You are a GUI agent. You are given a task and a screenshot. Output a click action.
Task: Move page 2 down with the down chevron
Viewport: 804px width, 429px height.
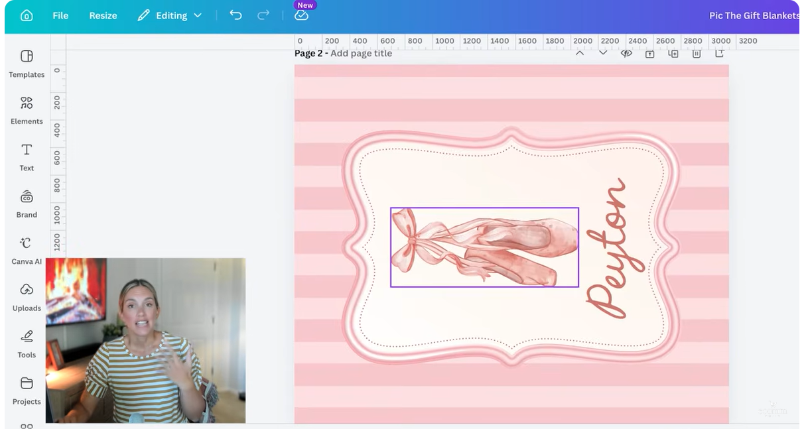[x=603, y=53]
